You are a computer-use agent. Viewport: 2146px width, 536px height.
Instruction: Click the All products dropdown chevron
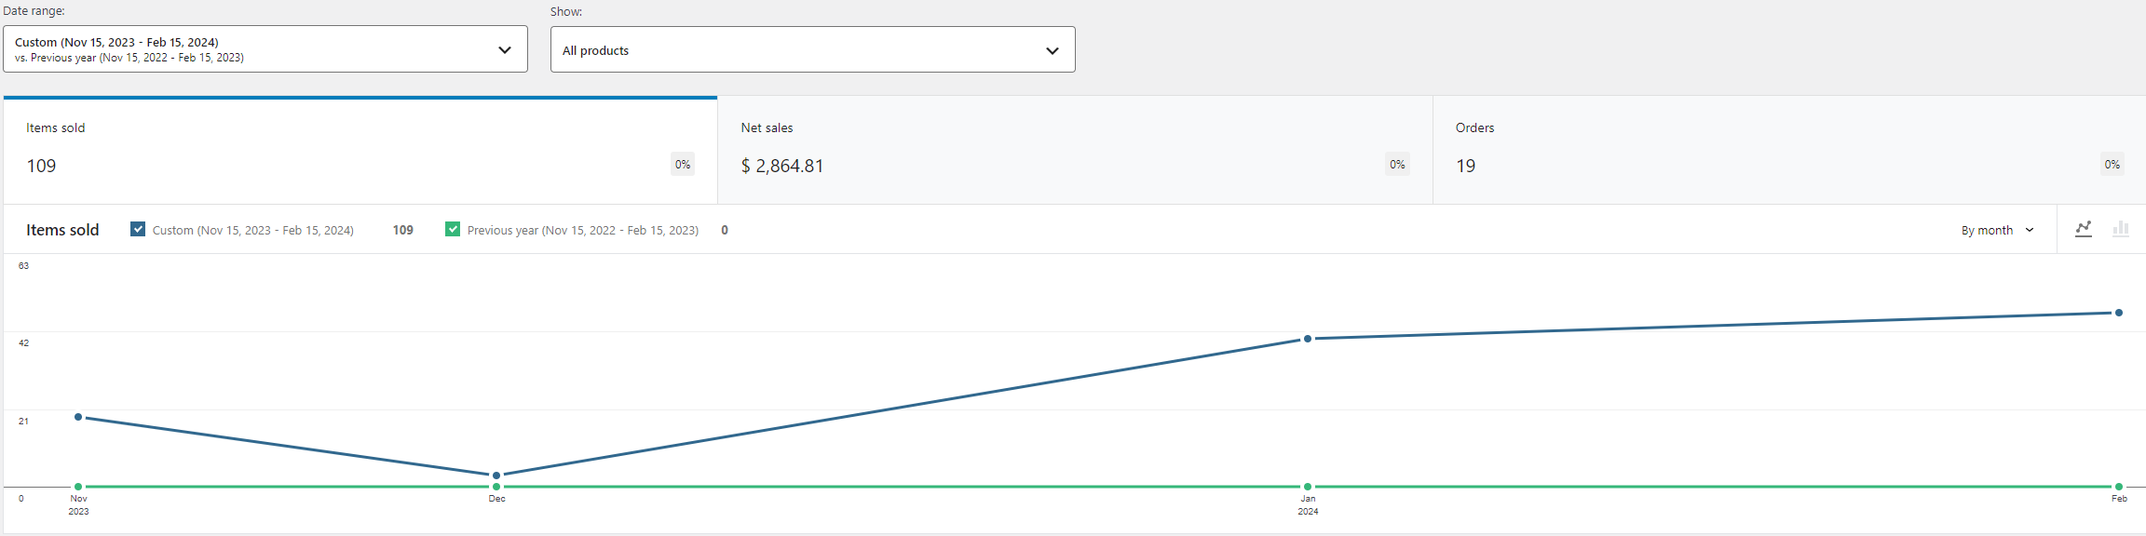coord(1053,51)
